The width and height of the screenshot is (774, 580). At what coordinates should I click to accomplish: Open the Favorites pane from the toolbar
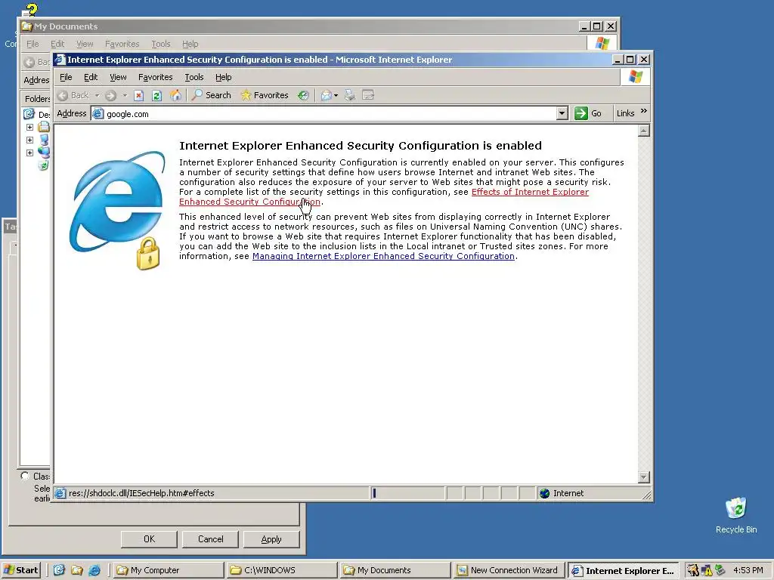(x=265, y=95)
